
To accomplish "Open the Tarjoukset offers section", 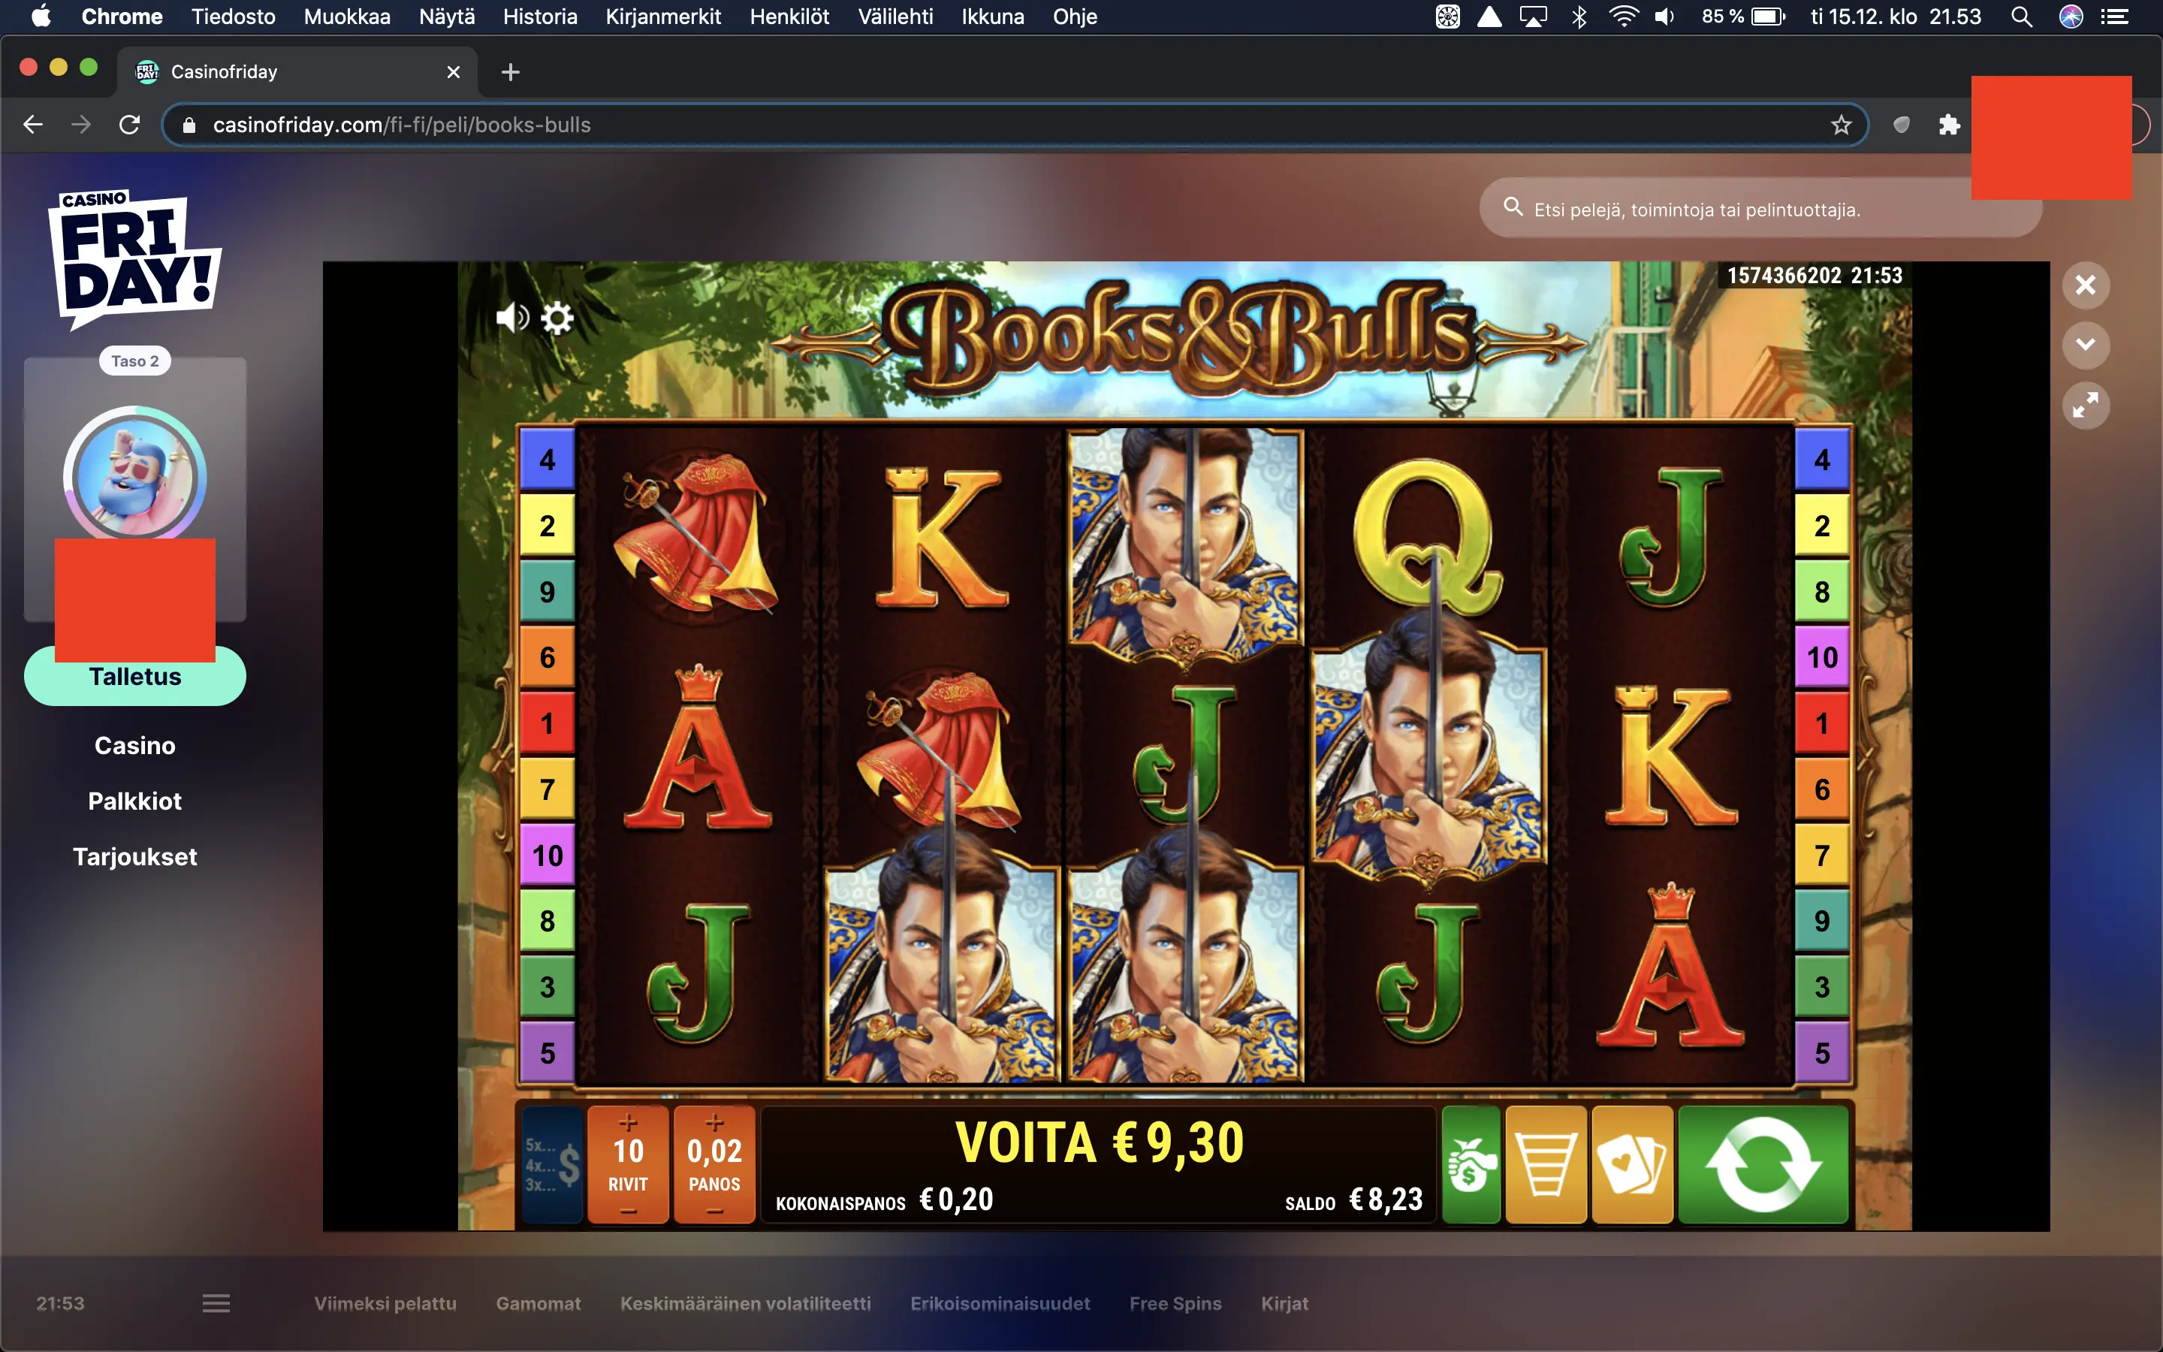I will click(135, 856).
